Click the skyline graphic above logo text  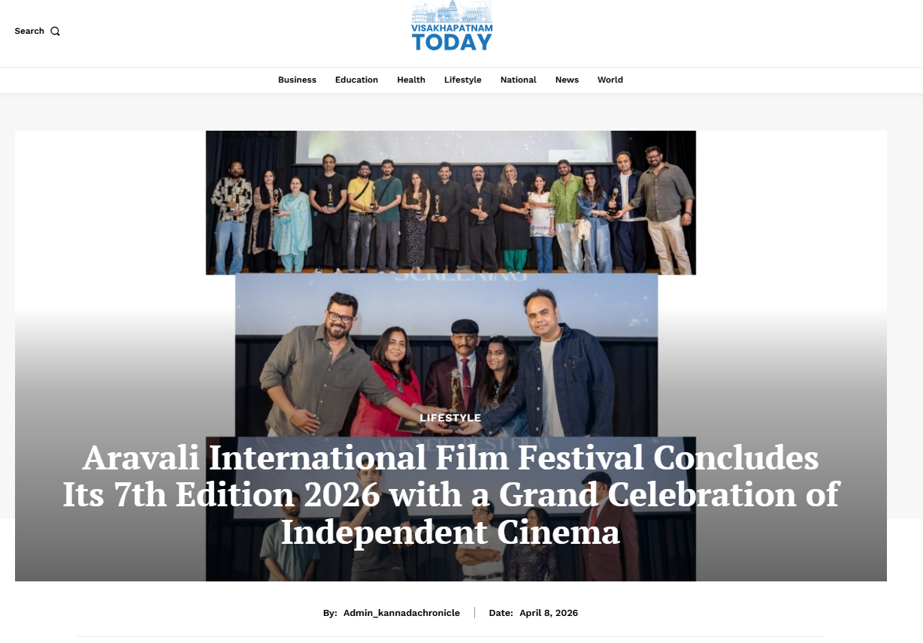click(x=452, y=11)
